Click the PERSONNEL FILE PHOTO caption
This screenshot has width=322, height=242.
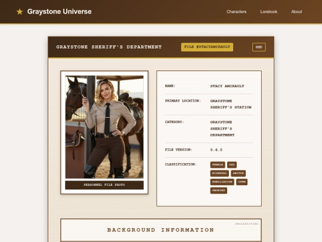pyautogui.click(x=104, y=185)
